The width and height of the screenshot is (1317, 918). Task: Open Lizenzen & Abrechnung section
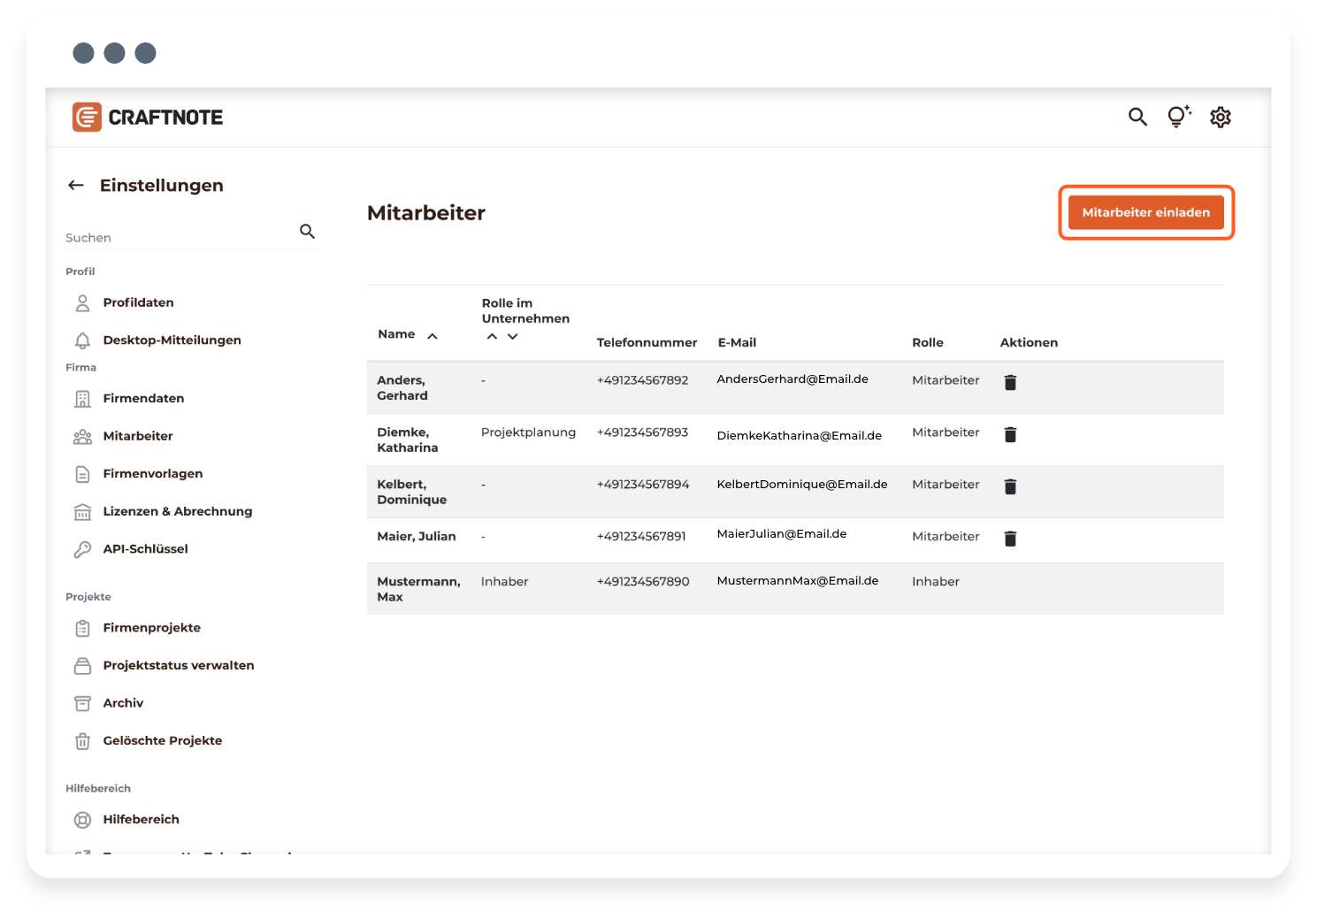pos(177,511)
